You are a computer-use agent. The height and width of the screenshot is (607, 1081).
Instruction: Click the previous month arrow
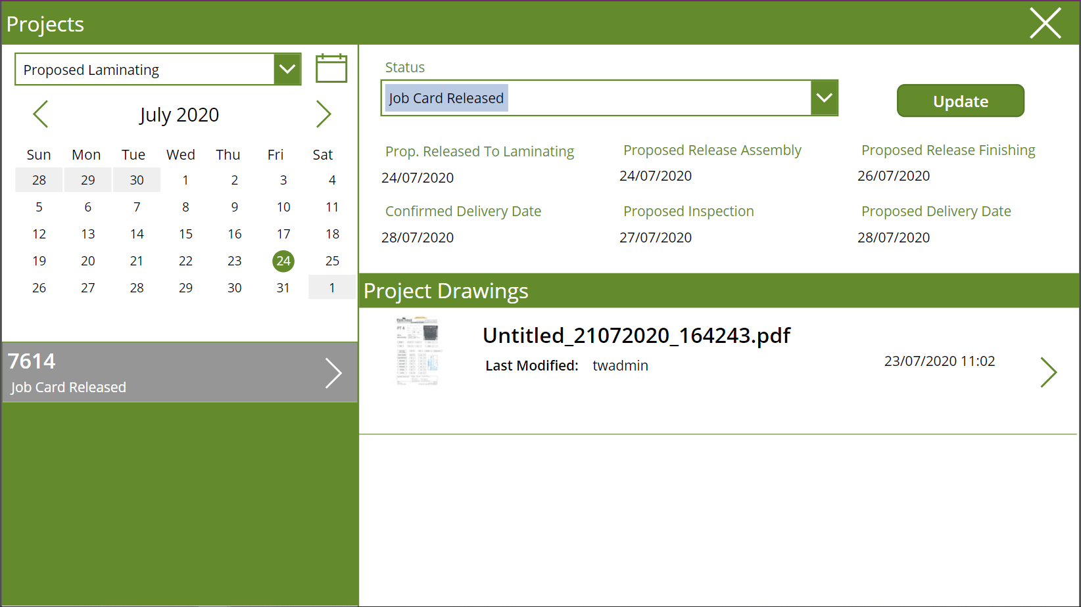click(40, 114)
